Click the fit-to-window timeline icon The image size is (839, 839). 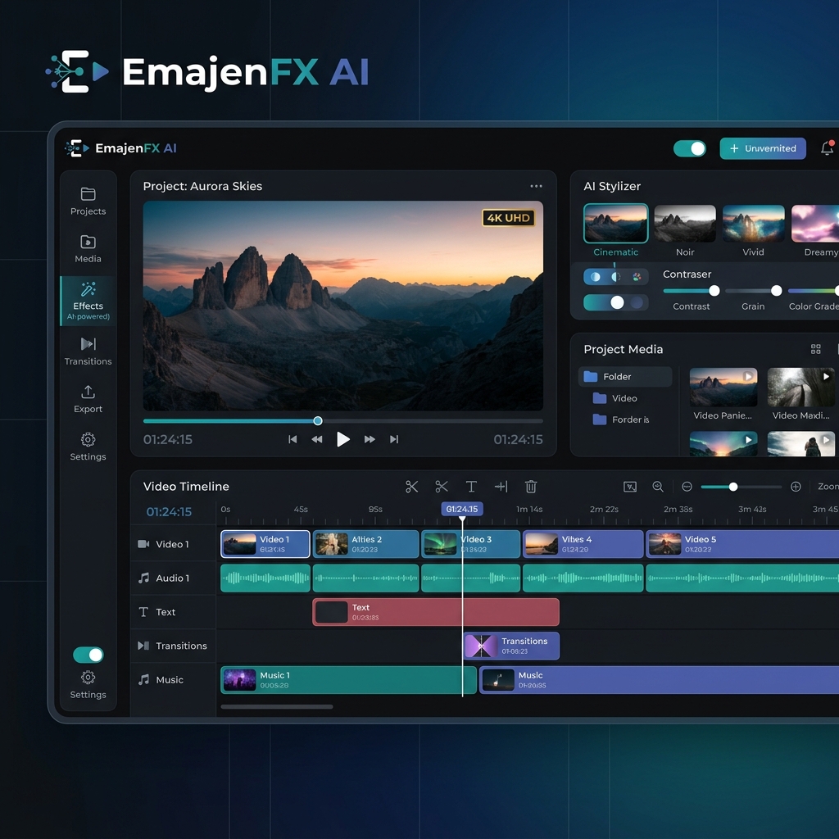[x=630, y=487]
